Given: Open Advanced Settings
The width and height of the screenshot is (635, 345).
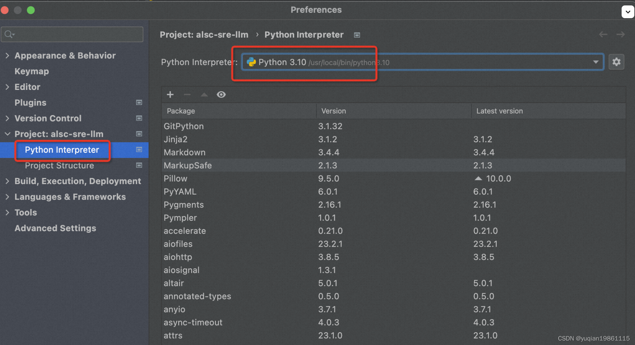Looking at the screenshot, I should coord(55,228).
